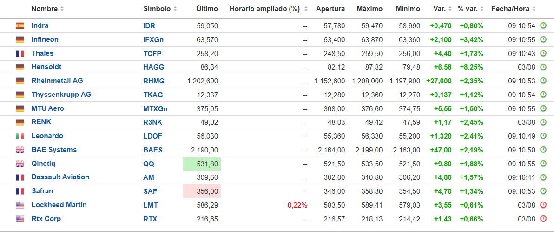Click the US flag icon beside Lockheed Martin
The width and height of the screenshot is (554, 234).
click(20, 205)
